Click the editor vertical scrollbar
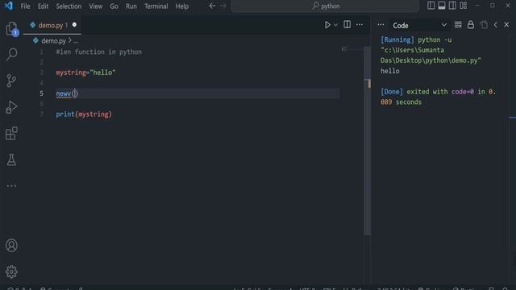This screenshot has height=290, width=516. pos(367,142)
